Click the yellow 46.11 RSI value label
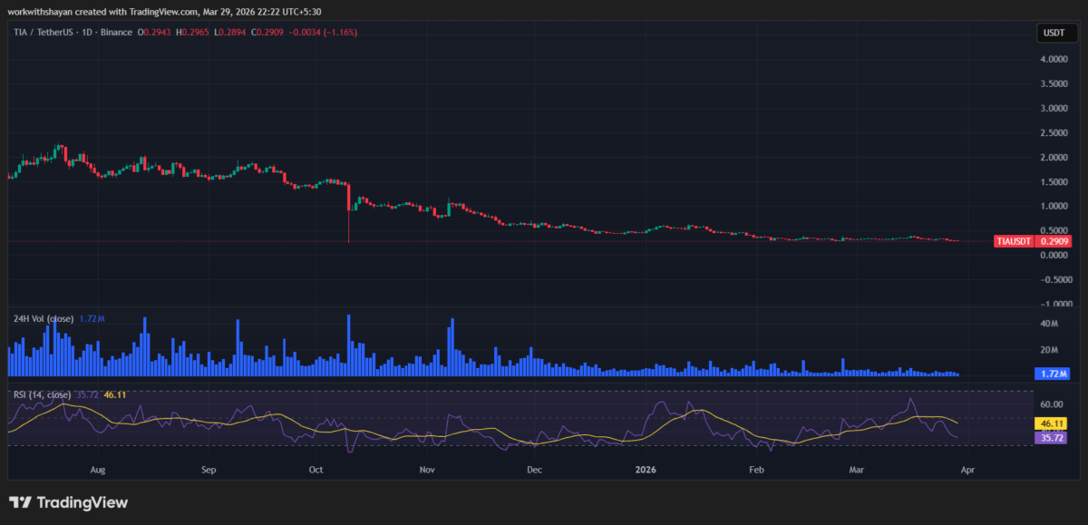This screenshot has width=1088, height=525. click(x=1049, y=423)
